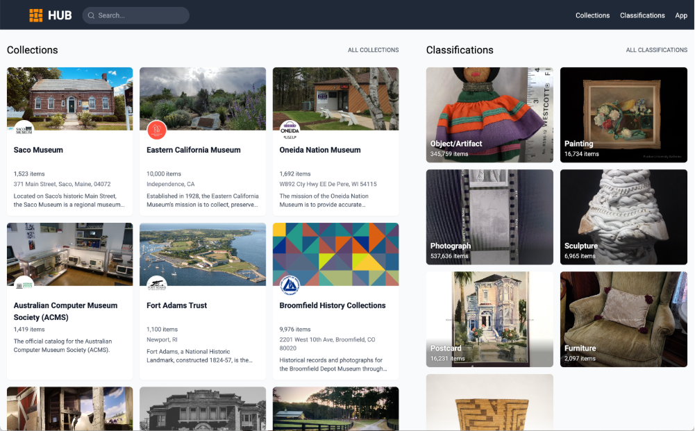
Task: Click the '6,965 items' label on Sculpture
Action: (x=580, y=256)
